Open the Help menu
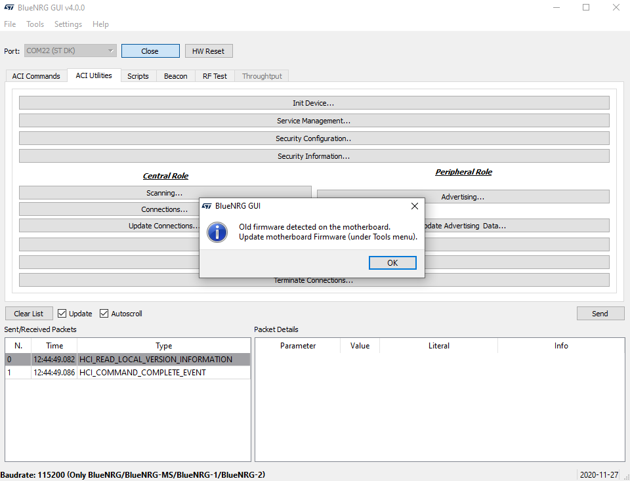The image size is (630, 481). (100, 24)
